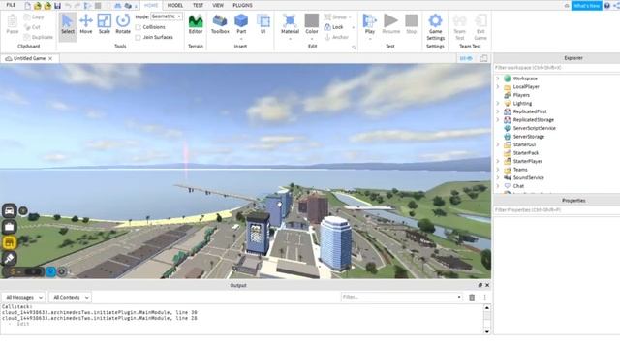The height and width of the screenshot is (349, 620).
Task: Expand the Lighting tree node
Action: pos(498,104)
